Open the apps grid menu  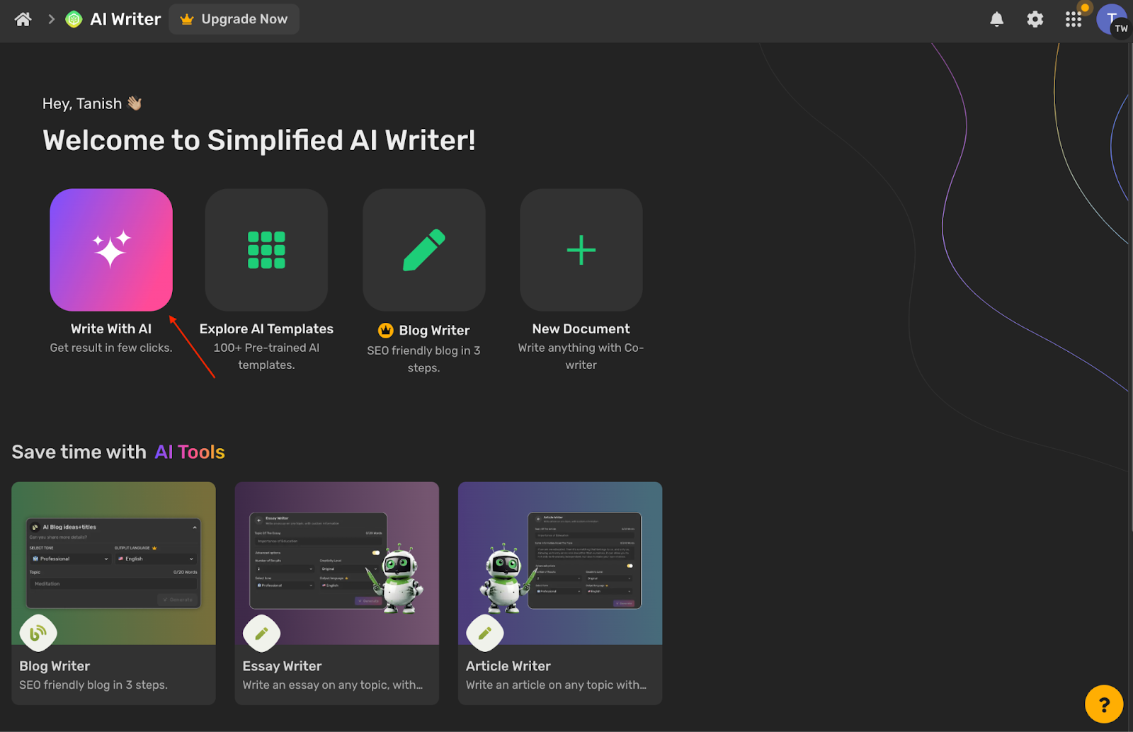tap(1074, 19)
